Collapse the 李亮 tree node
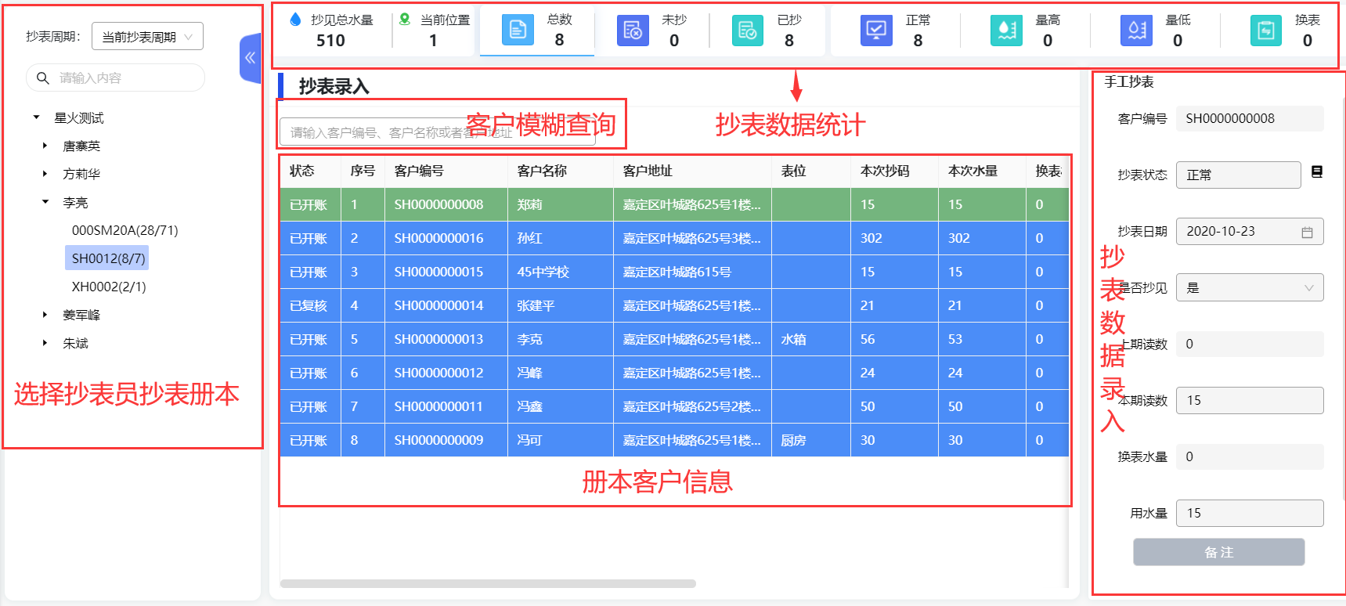The width and height of the screenshot is (1346, 606). [45, 202]
